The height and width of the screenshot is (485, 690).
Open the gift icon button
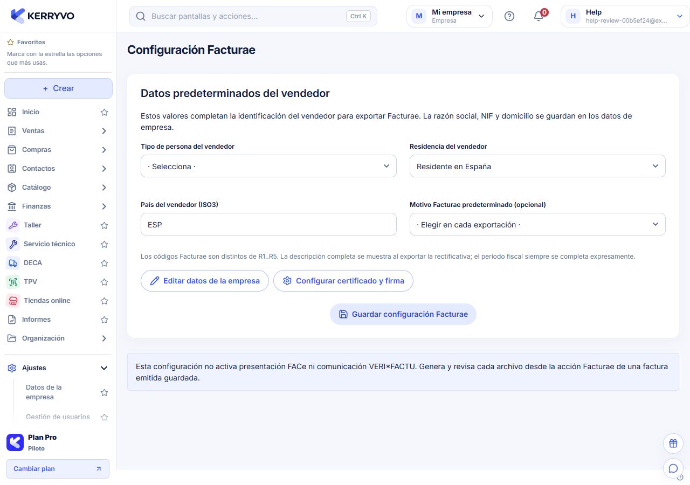pos(673,444)
